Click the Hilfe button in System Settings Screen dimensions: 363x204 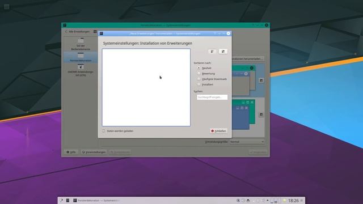71,152
